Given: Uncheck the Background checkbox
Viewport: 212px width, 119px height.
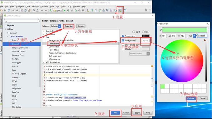Looking at the screenshot, I should coord(123,40).
